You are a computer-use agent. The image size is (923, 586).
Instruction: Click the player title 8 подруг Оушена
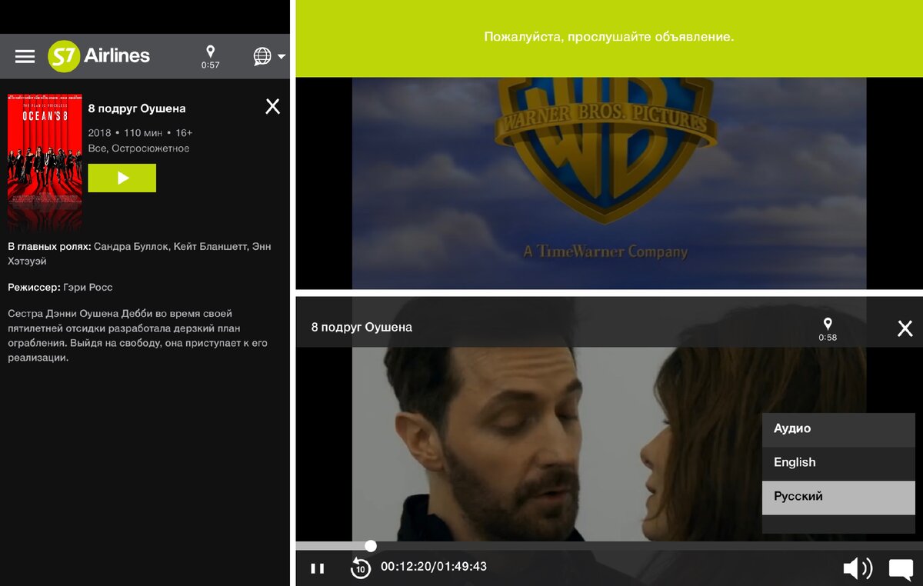tap(362, 327)
